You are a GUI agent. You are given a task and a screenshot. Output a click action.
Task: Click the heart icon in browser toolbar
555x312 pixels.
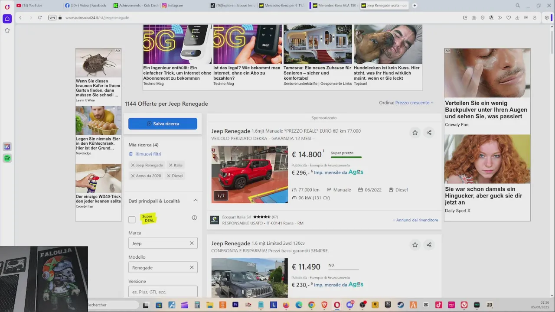[509, 18]
